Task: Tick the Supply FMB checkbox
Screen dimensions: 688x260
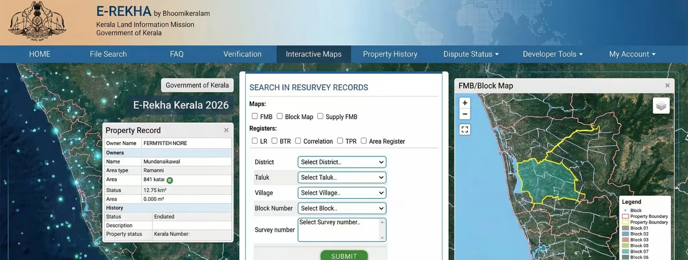Action: tap(320, 116)
